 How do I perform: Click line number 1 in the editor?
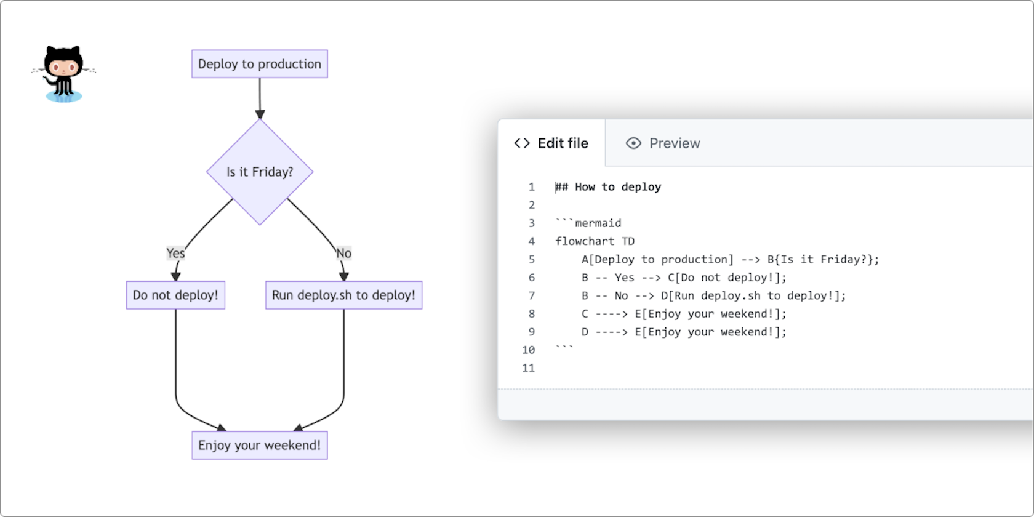point(532,186)
